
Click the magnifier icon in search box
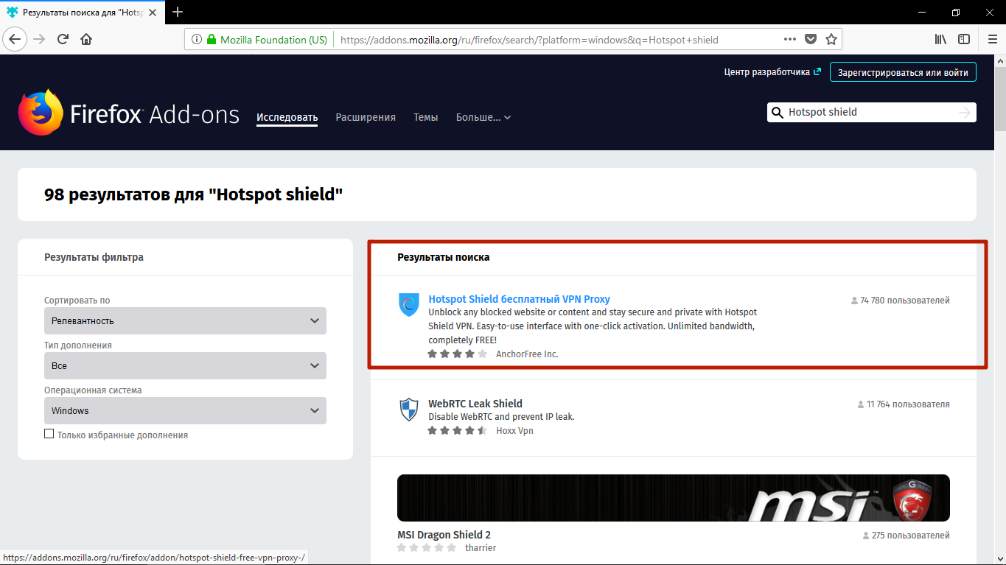(777, 112)
